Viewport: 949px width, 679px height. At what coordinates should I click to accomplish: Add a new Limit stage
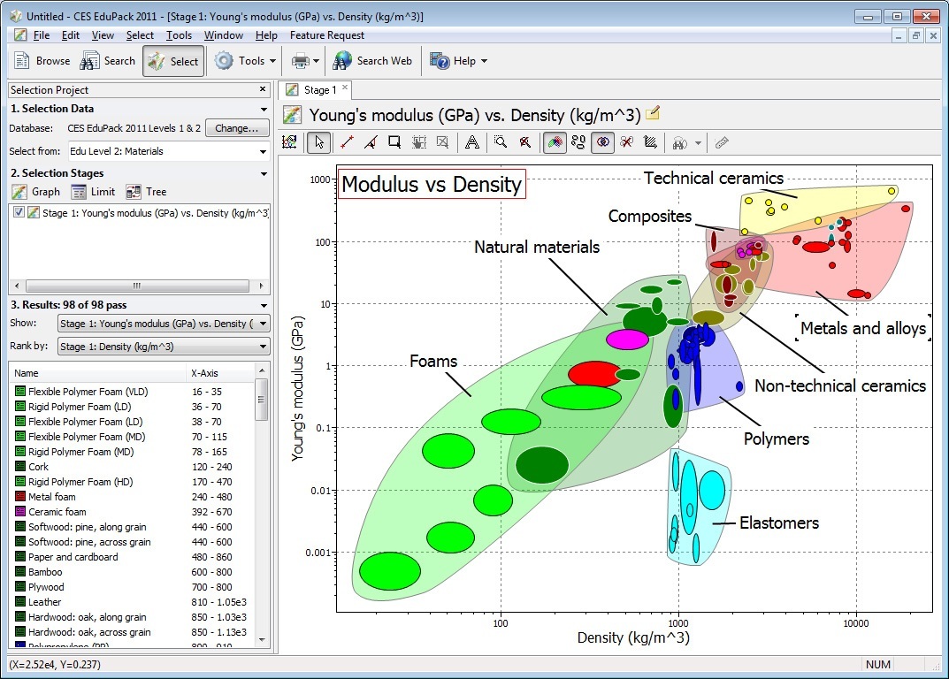pyautogui.click(x=92, y=192)
